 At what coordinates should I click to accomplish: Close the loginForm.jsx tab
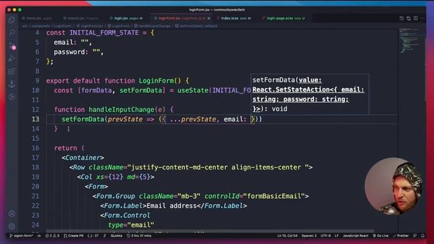[x=209, y=18]
